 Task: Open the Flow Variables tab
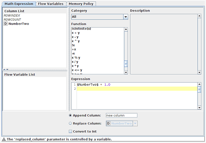point(51,4)
